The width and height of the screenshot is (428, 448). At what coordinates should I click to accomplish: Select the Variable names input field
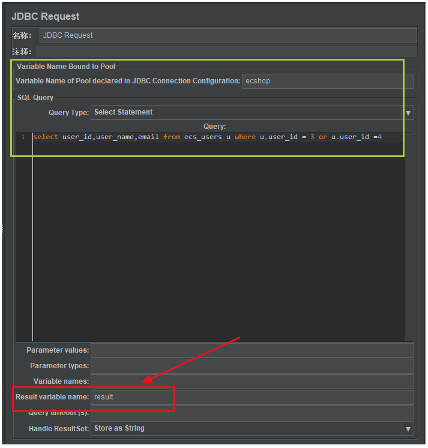(x=252, y=381)
